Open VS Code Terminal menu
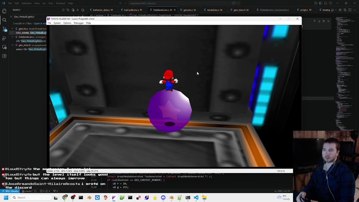The image size is (359, 202). (60, 3)
